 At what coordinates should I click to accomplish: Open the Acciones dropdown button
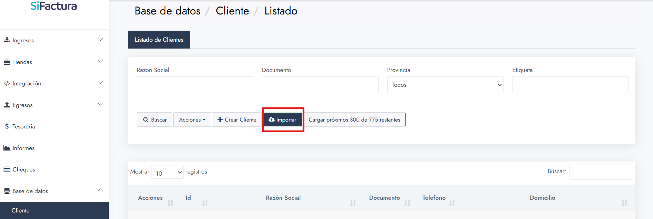[192, 120]
